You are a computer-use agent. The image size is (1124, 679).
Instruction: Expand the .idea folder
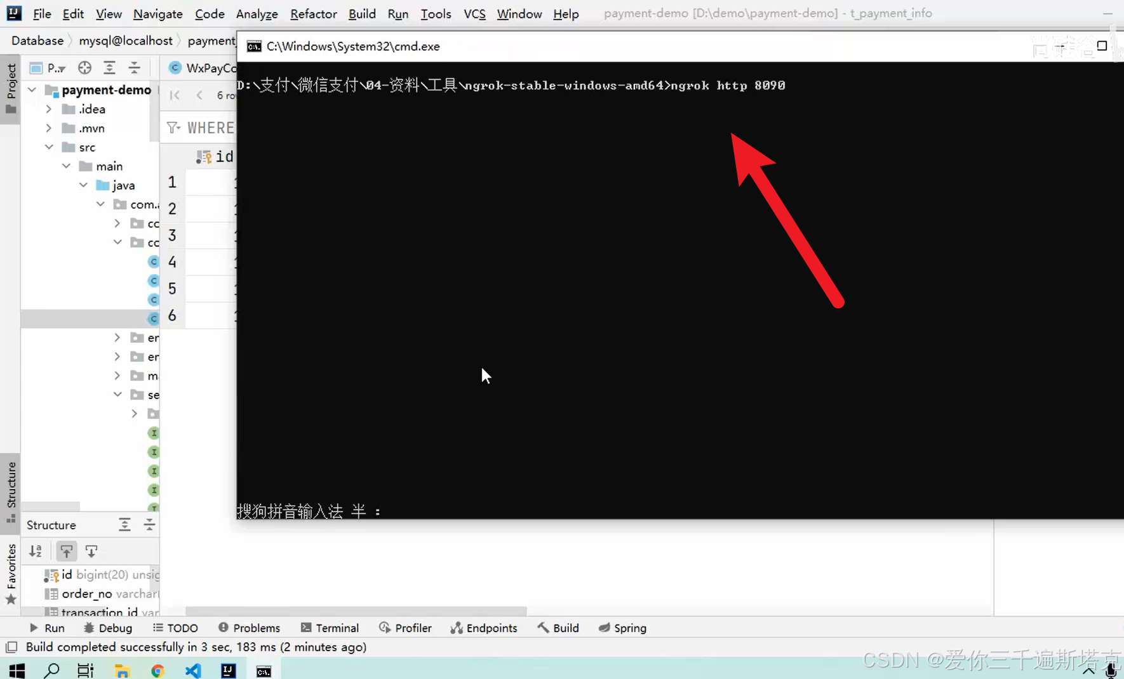pos(49,109)
